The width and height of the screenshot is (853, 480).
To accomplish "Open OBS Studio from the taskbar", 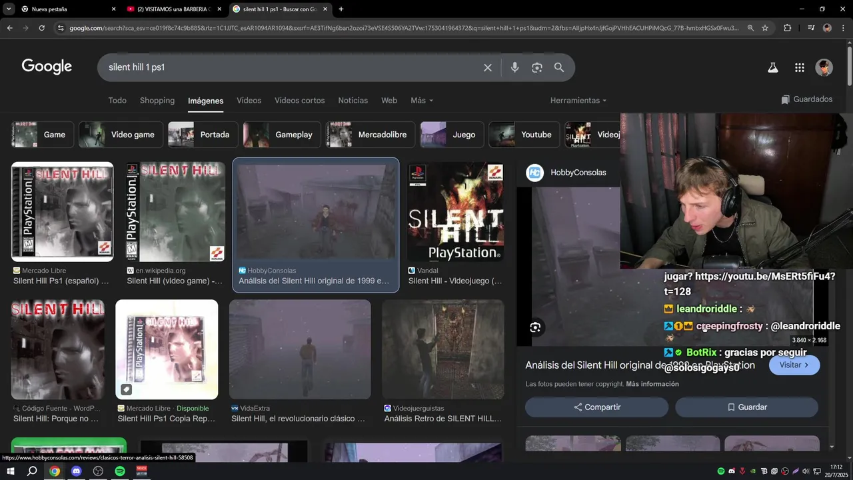I will tap(98, 471).
